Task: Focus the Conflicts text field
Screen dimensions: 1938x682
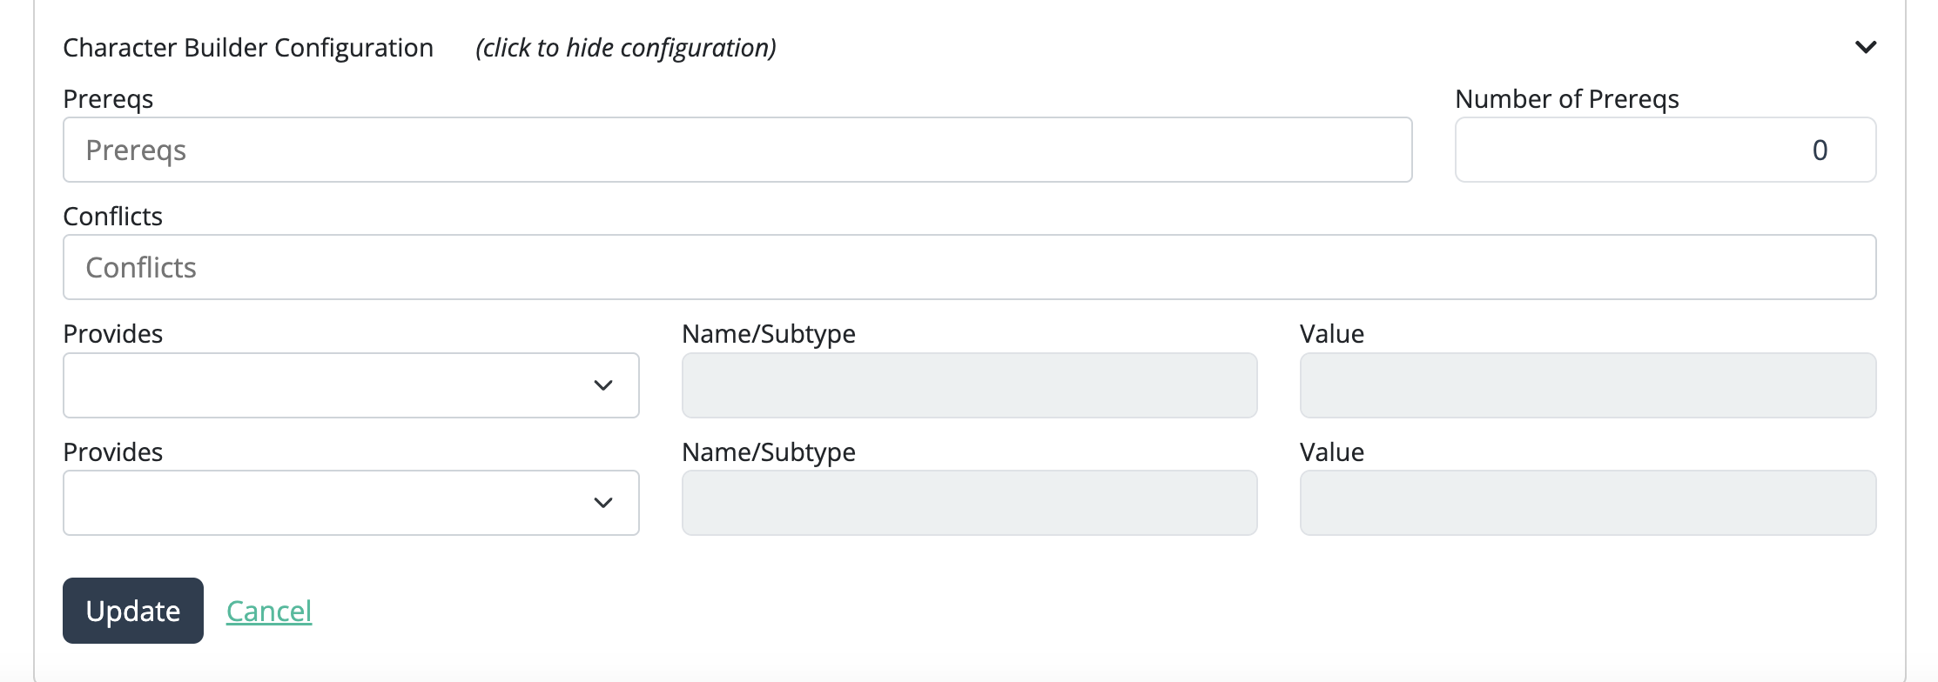Action: coord(969,267)
